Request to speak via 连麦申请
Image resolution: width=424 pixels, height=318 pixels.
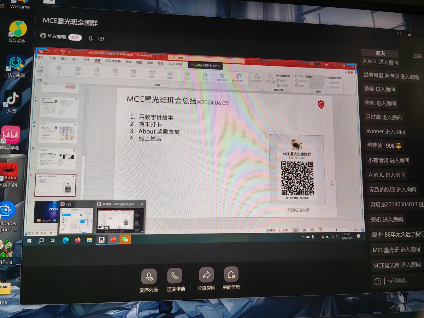[176, 279]
